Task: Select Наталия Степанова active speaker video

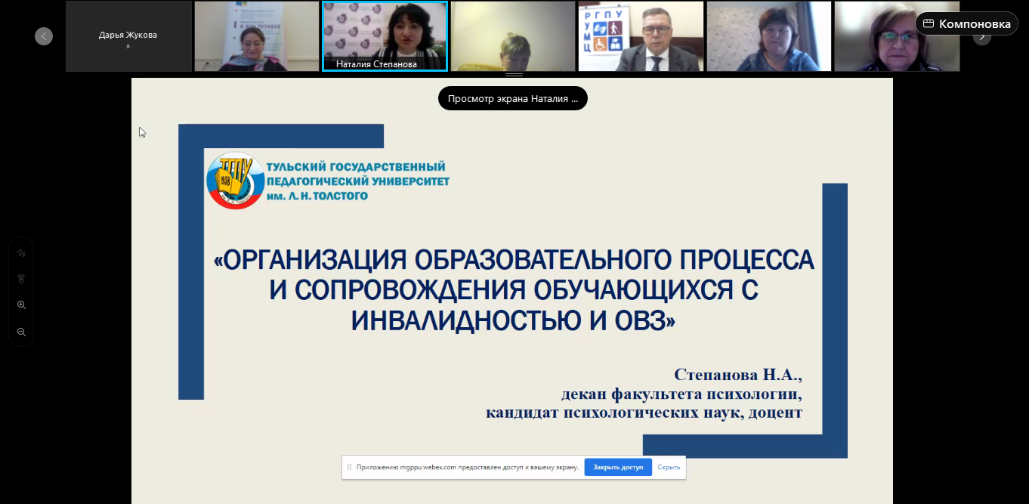Action: 385,36
